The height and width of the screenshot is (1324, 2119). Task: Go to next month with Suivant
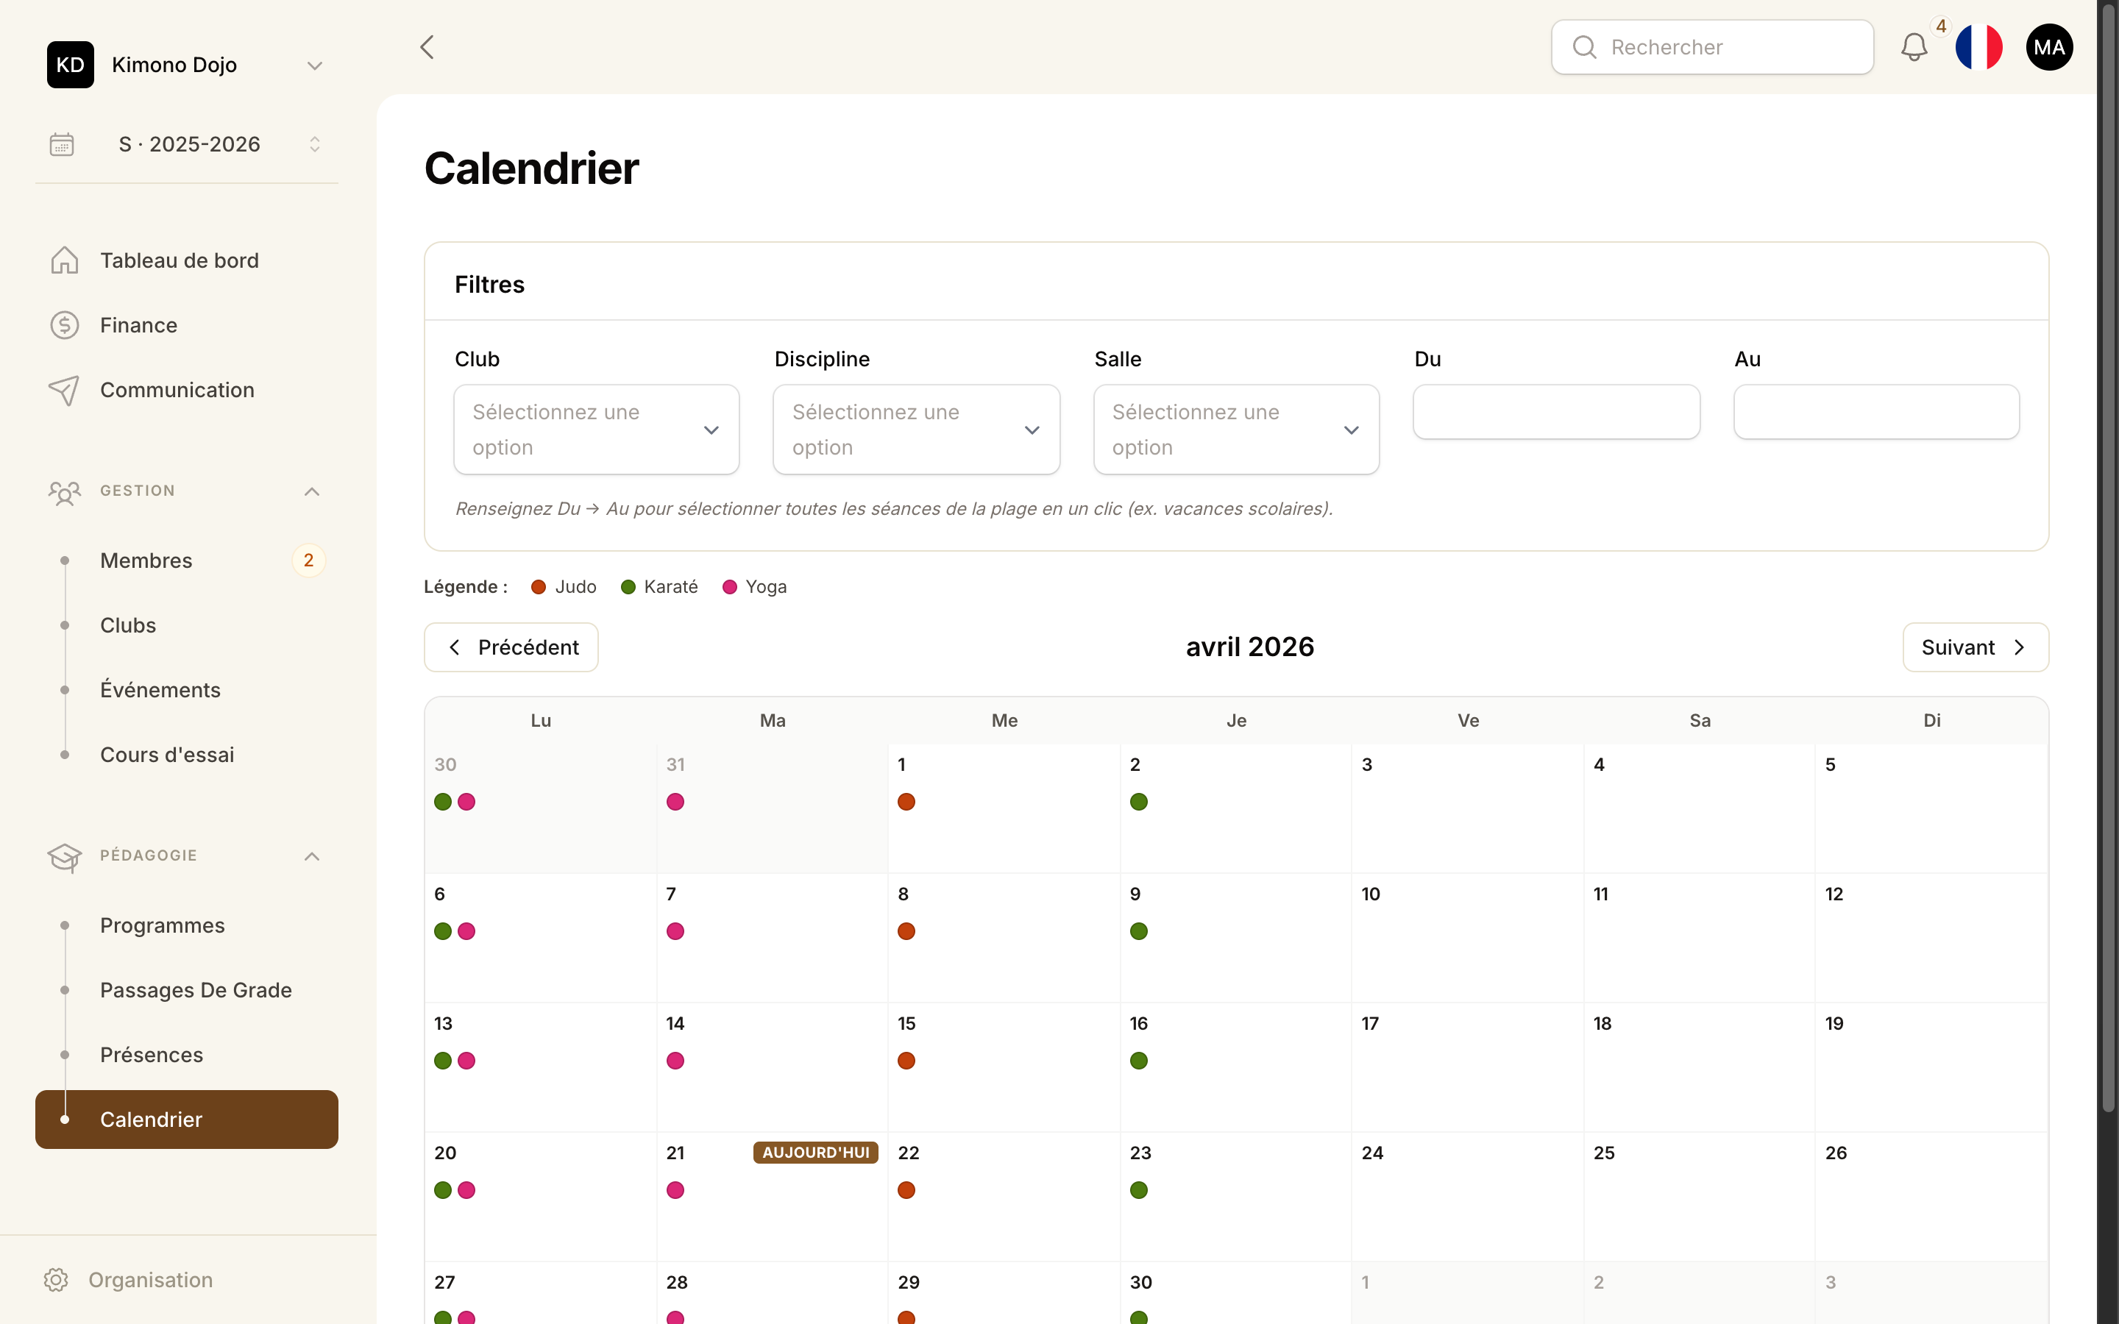point(1976,647)
